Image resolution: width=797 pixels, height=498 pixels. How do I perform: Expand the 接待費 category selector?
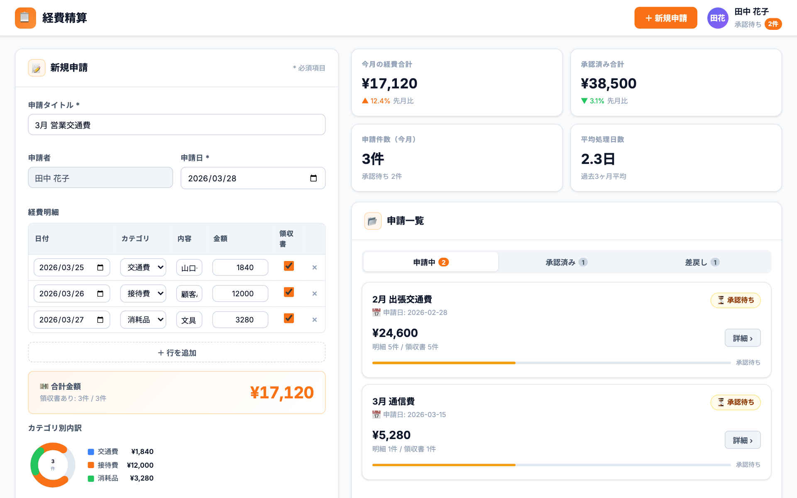coord(143,293)
